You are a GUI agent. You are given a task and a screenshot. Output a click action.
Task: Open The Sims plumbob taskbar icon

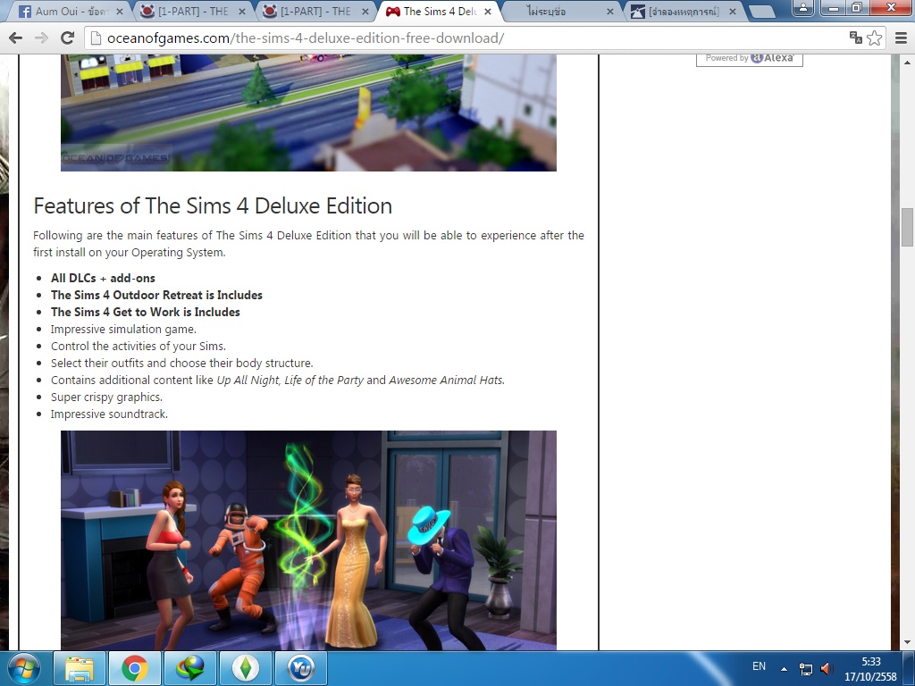(245, 668)
